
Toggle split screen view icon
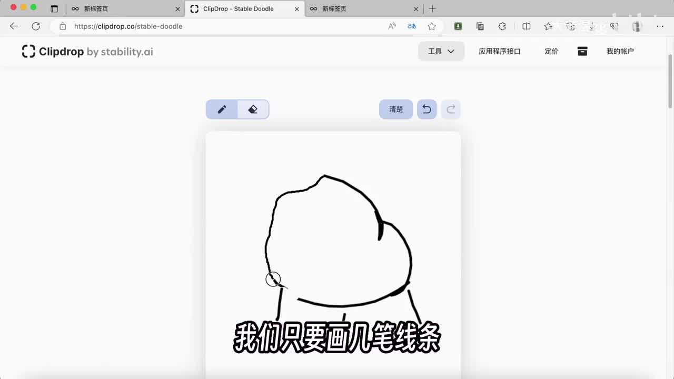526,26
